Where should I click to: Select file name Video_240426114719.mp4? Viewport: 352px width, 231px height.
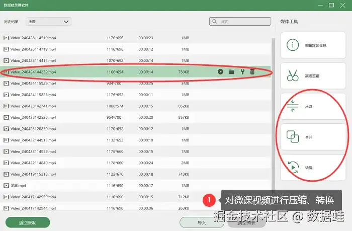tap(33, 49)
